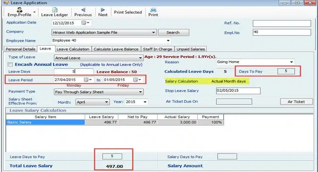
Task: Switch to the Unpaid Salaries tab
Action: (190, 49)
